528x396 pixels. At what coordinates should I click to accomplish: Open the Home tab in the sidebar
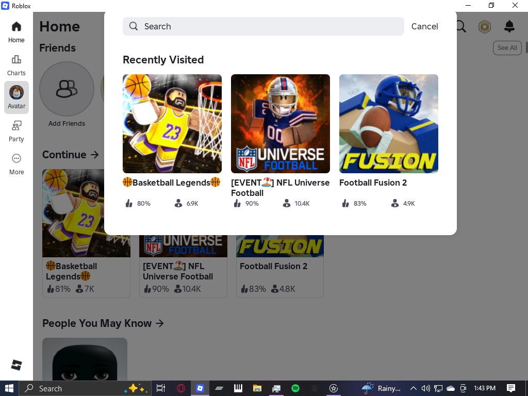tap(16, 32)
